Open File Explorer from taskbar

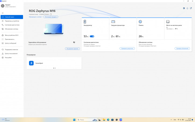coord(104,120)
